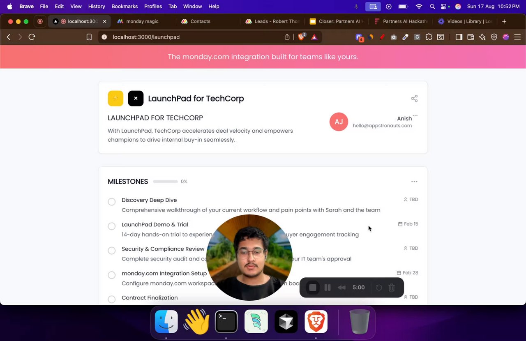Click the gray G extension icon
Screen dimensions: 526x341
tap(417, 37)
